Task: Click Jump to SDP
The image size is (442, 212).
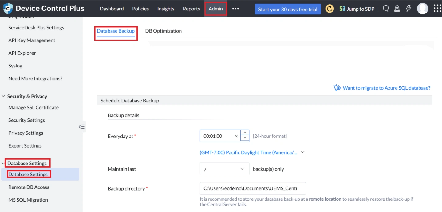Action: [x=357, y=9]
